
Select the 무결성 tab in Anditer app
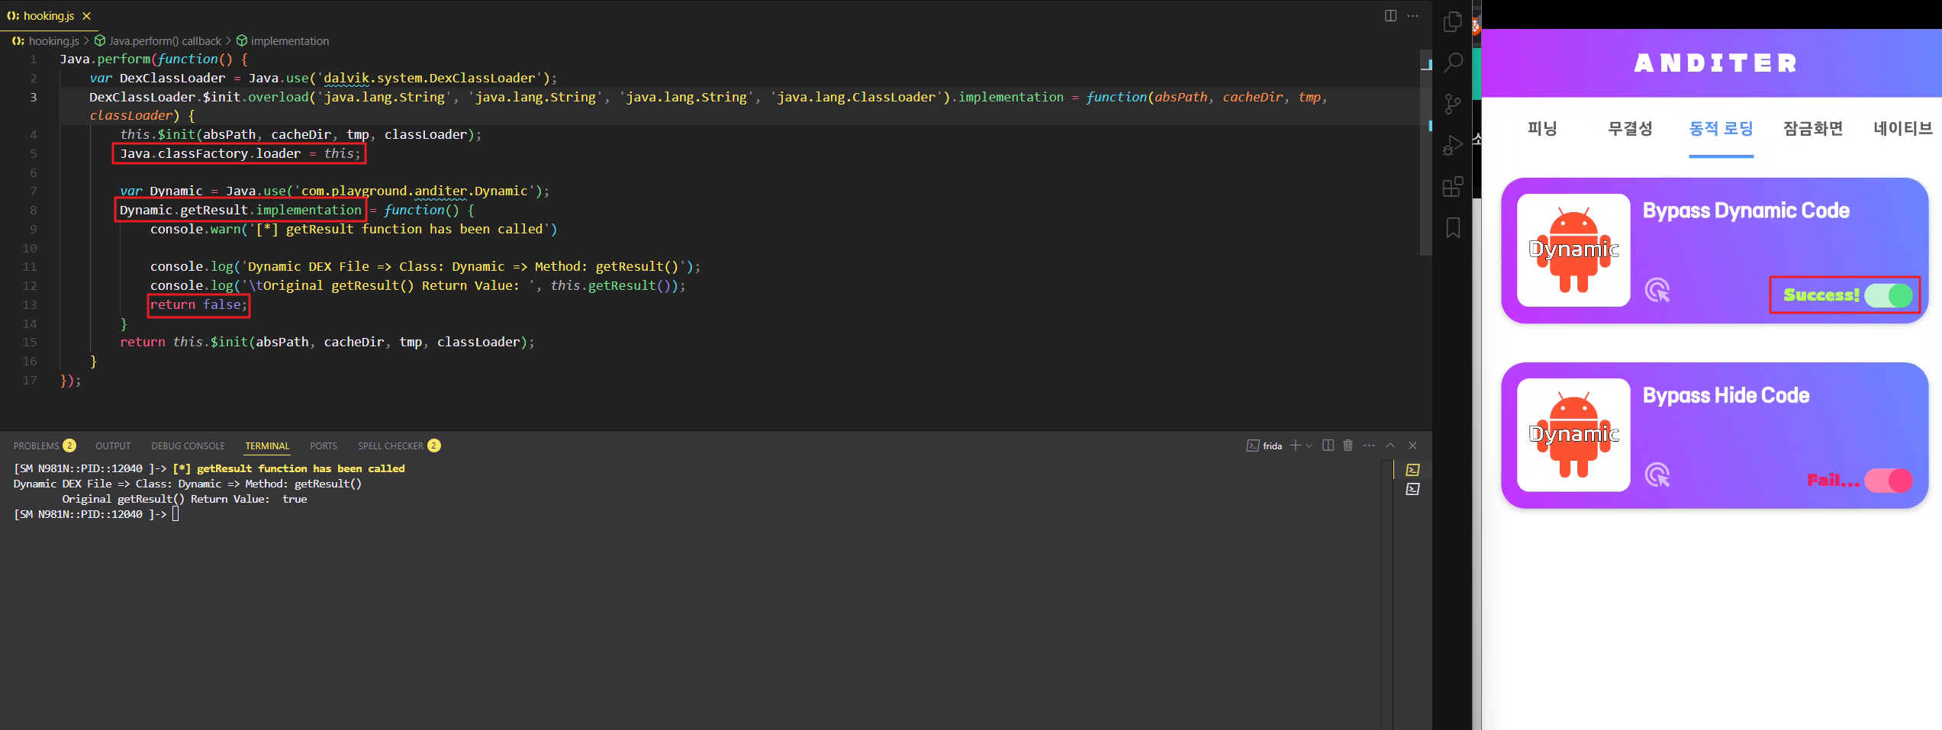coord(1630,128)
